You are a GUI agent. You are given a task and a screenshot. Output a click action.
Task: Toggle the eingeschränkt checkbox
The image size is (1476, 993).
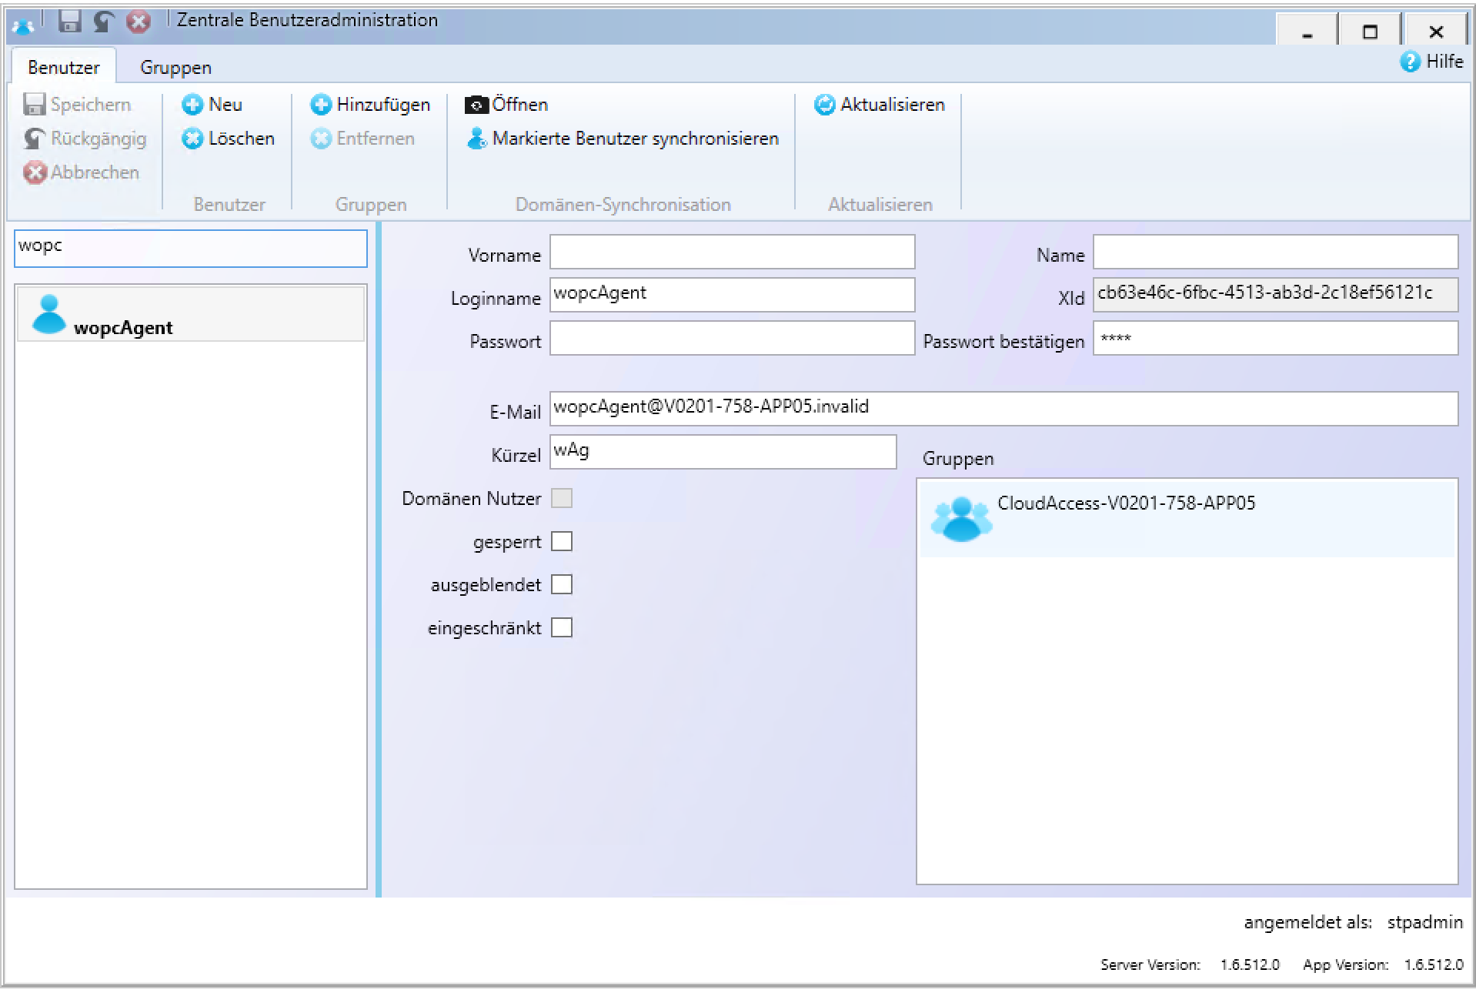(562, 628)
